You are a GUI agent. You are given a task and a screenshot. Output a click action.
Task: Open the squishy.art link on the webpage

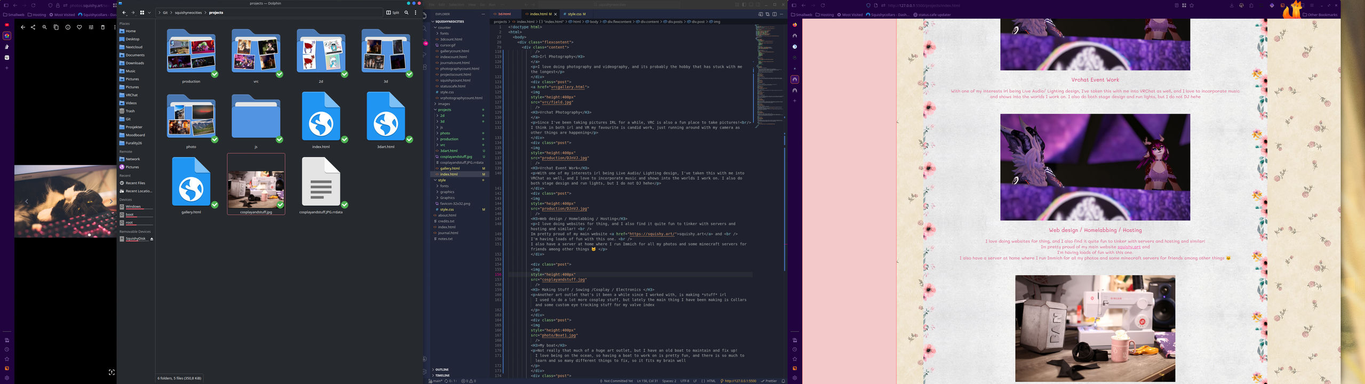[x=1129, y=247]
